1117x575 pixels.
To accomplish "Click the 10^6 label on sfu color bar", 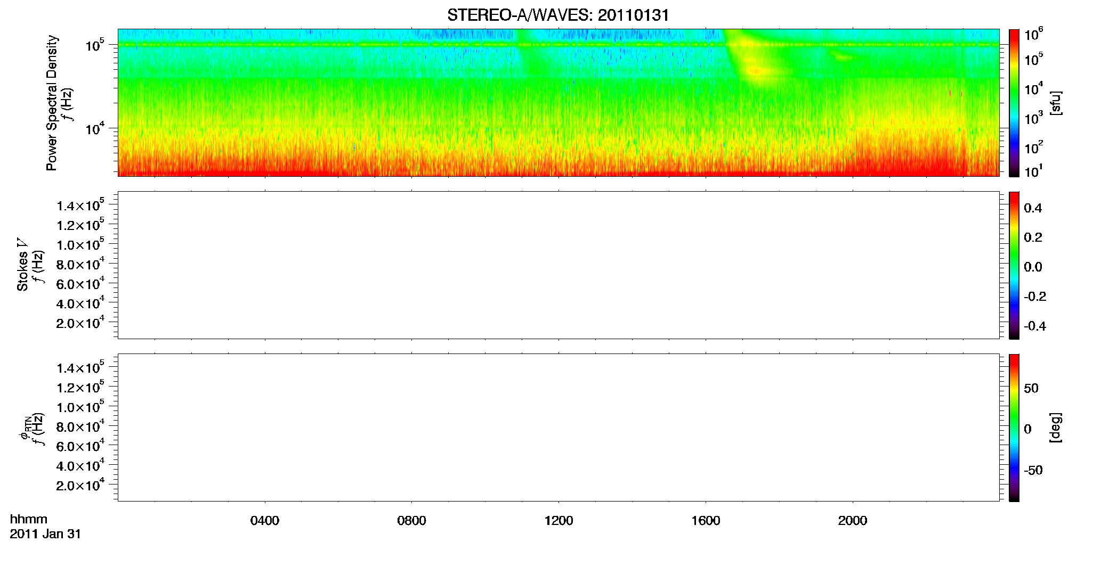I will pos(1033,35).
